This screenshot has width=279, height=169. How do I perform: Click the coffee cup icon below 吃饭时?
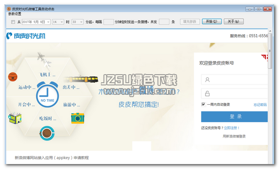point(47,133)
